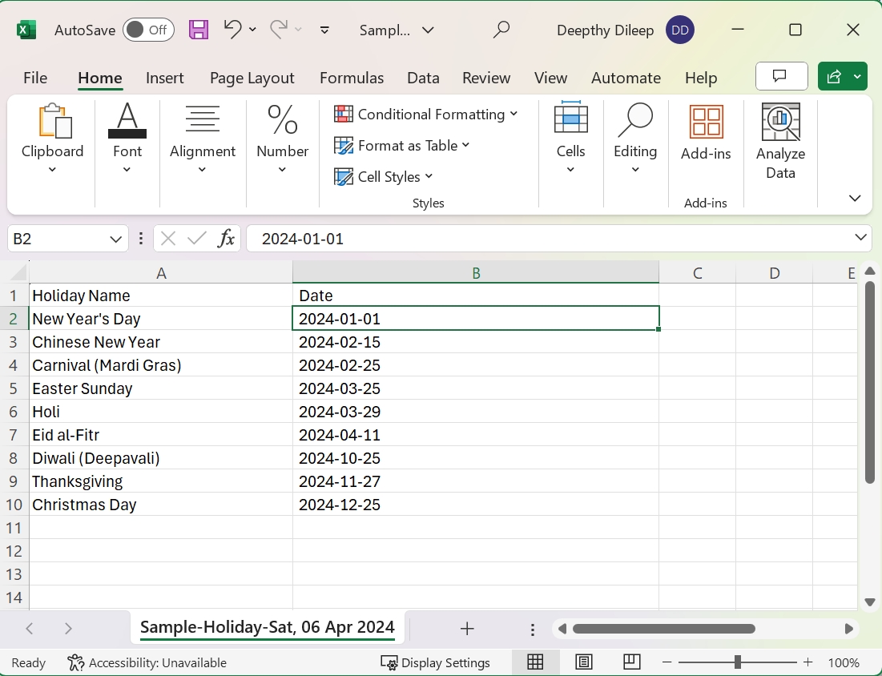Click the search magnifier in title bar
Screen dimensions: 882x676
(501, 30)
